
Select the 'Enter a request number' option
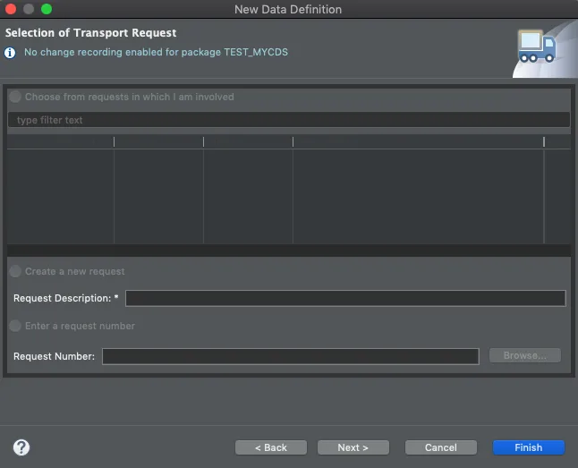pos(15,326)
